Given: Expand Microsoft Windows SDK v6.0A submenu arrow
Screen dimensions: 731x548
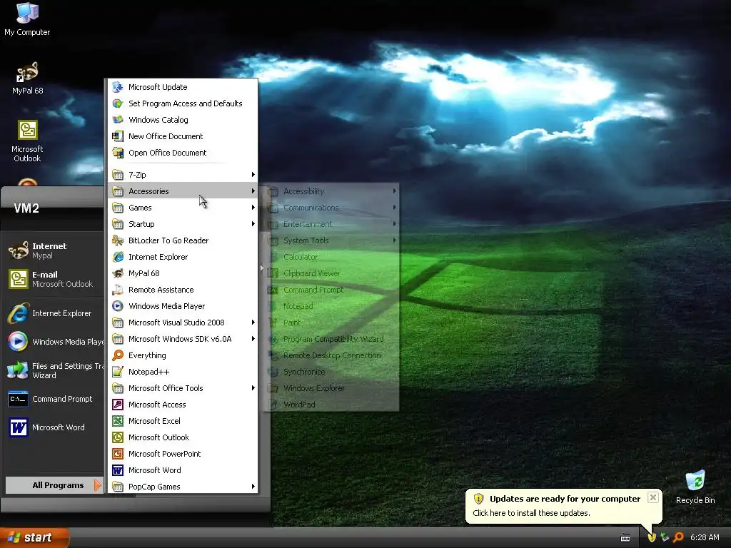Looking at the screenshot, I should coord(253,339).
